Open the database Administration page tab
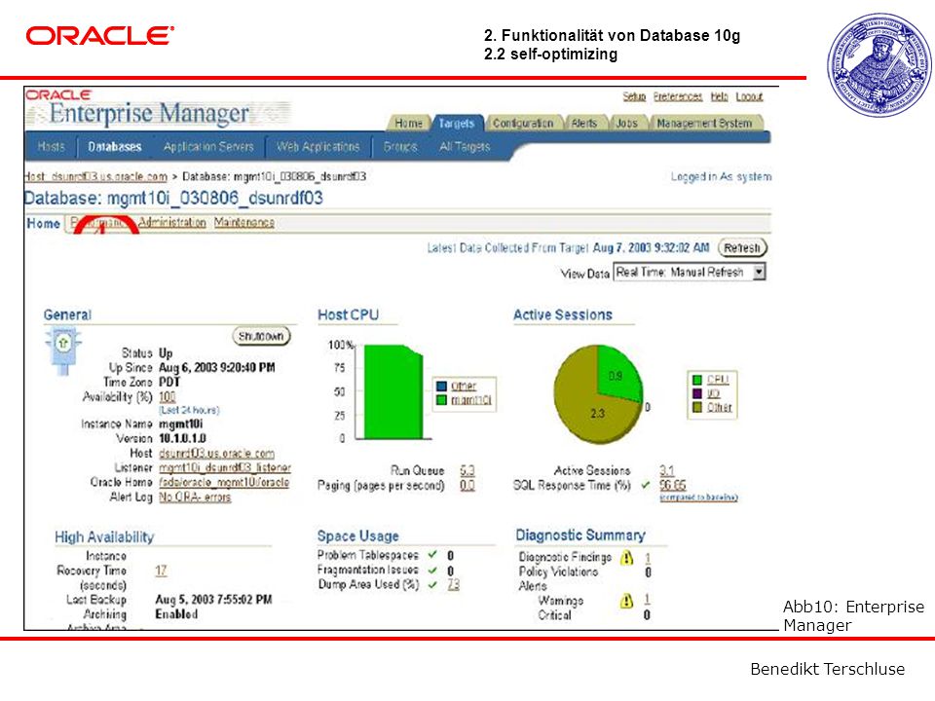 point(172,222)
